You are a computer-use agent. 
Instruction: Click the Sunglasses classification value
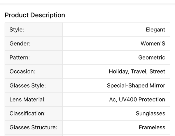[x=150, y=114]
